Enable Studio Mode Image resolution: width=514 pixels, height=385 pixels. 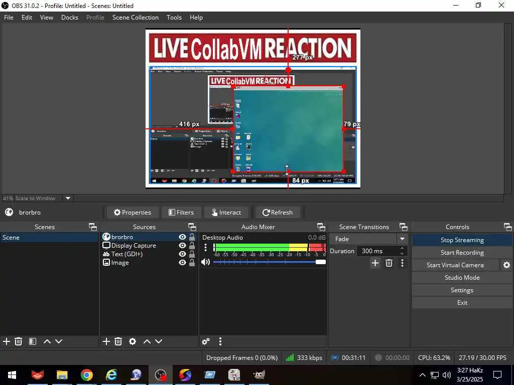(x=462, y=278)
